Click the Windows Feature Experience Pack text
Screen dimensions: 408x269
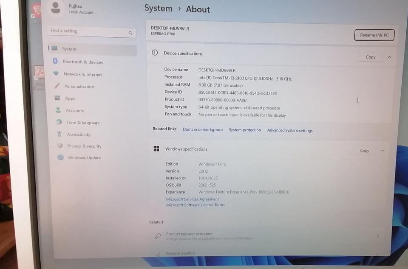(244, 192)
